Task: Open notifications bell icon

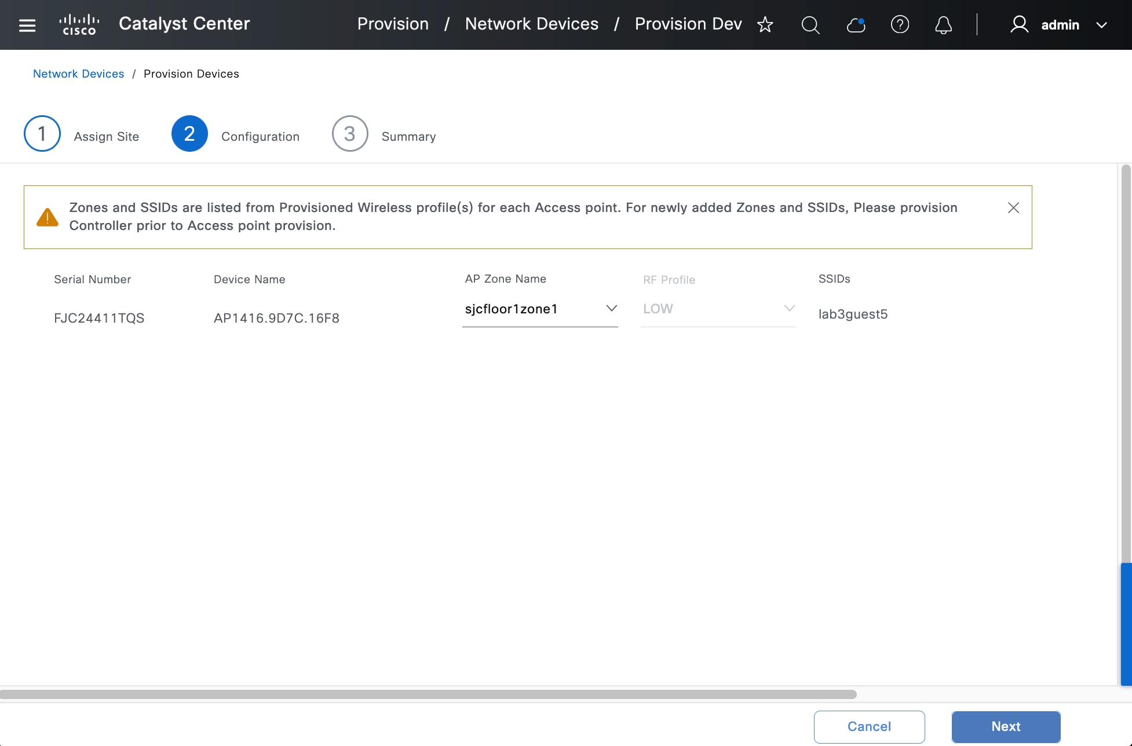Action: (943, 25)
